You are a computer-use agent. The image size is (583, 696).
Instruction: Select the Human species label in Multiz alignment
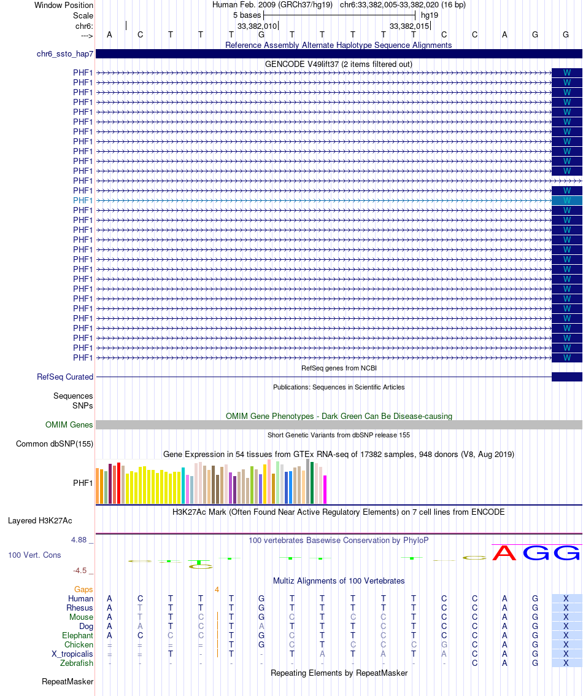coord(80,599)
